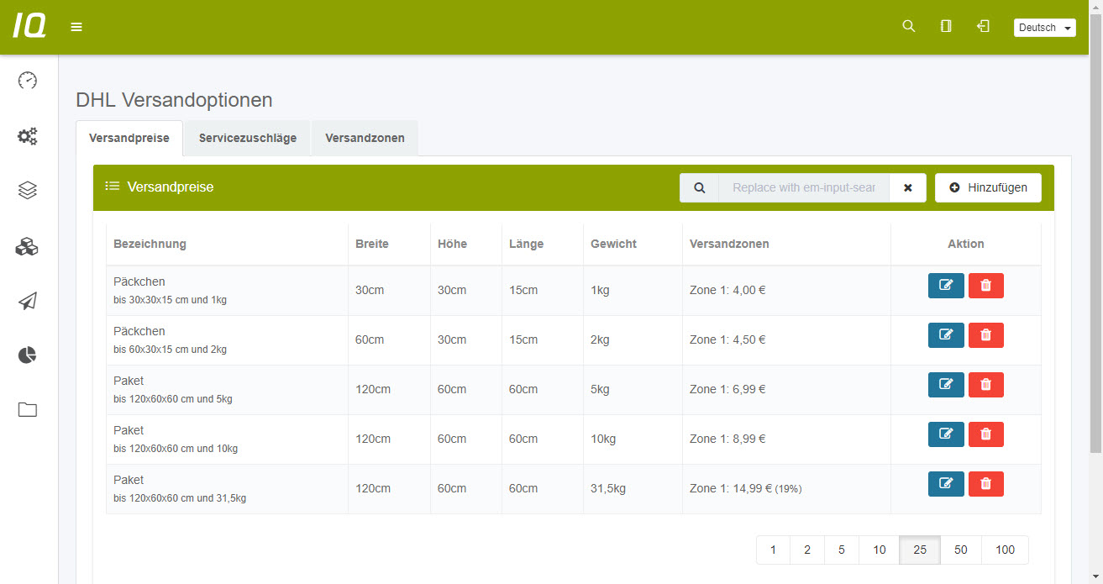This screenshot has width=1103, height=584.
Task: Toggle the hamburger menu in header
Action: tap(76, 27)
